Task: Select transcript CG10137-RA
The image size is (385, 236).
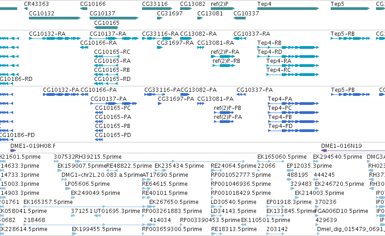Action: click(114, 38)
